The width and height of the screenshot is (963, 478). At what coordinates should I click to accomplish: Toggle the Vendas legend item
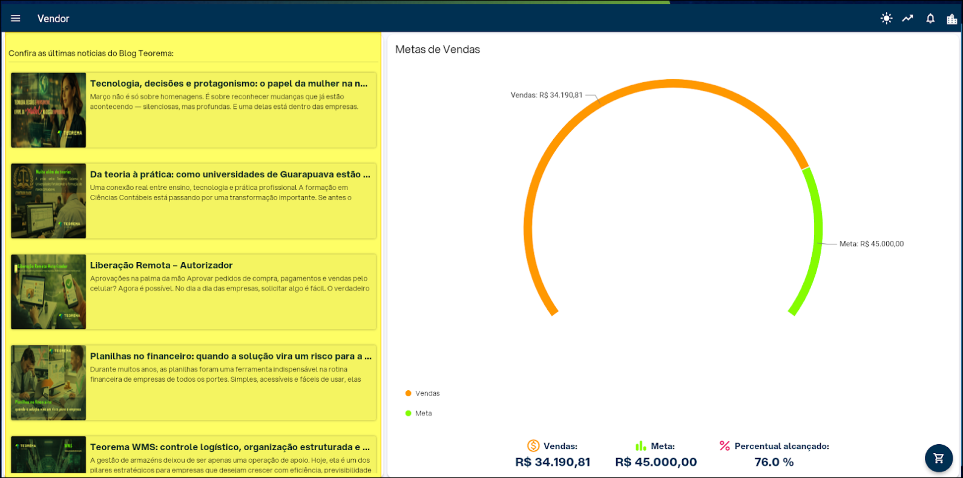pyautogui.click(x=422, y=393)
